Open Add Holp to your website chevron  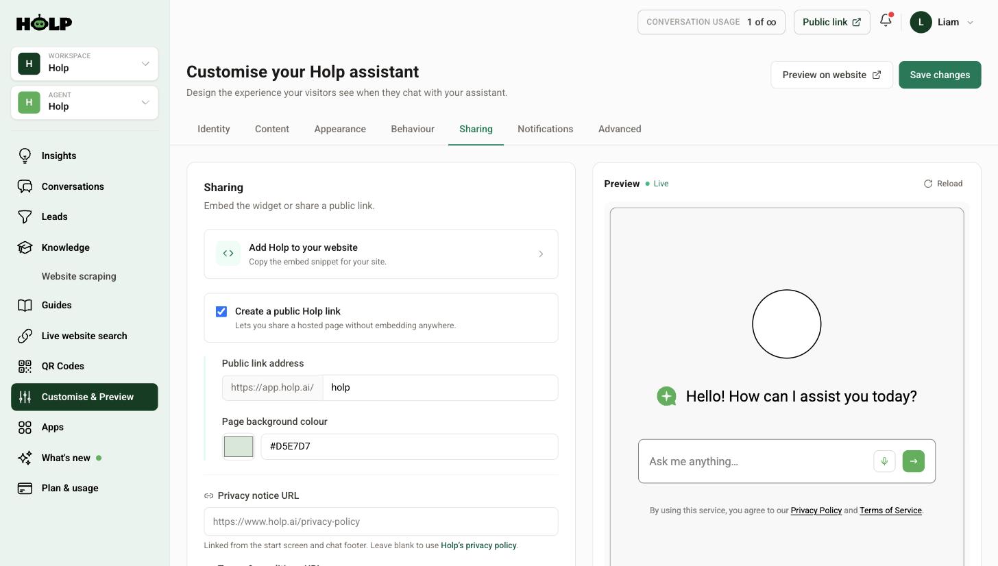pos(541,254)
